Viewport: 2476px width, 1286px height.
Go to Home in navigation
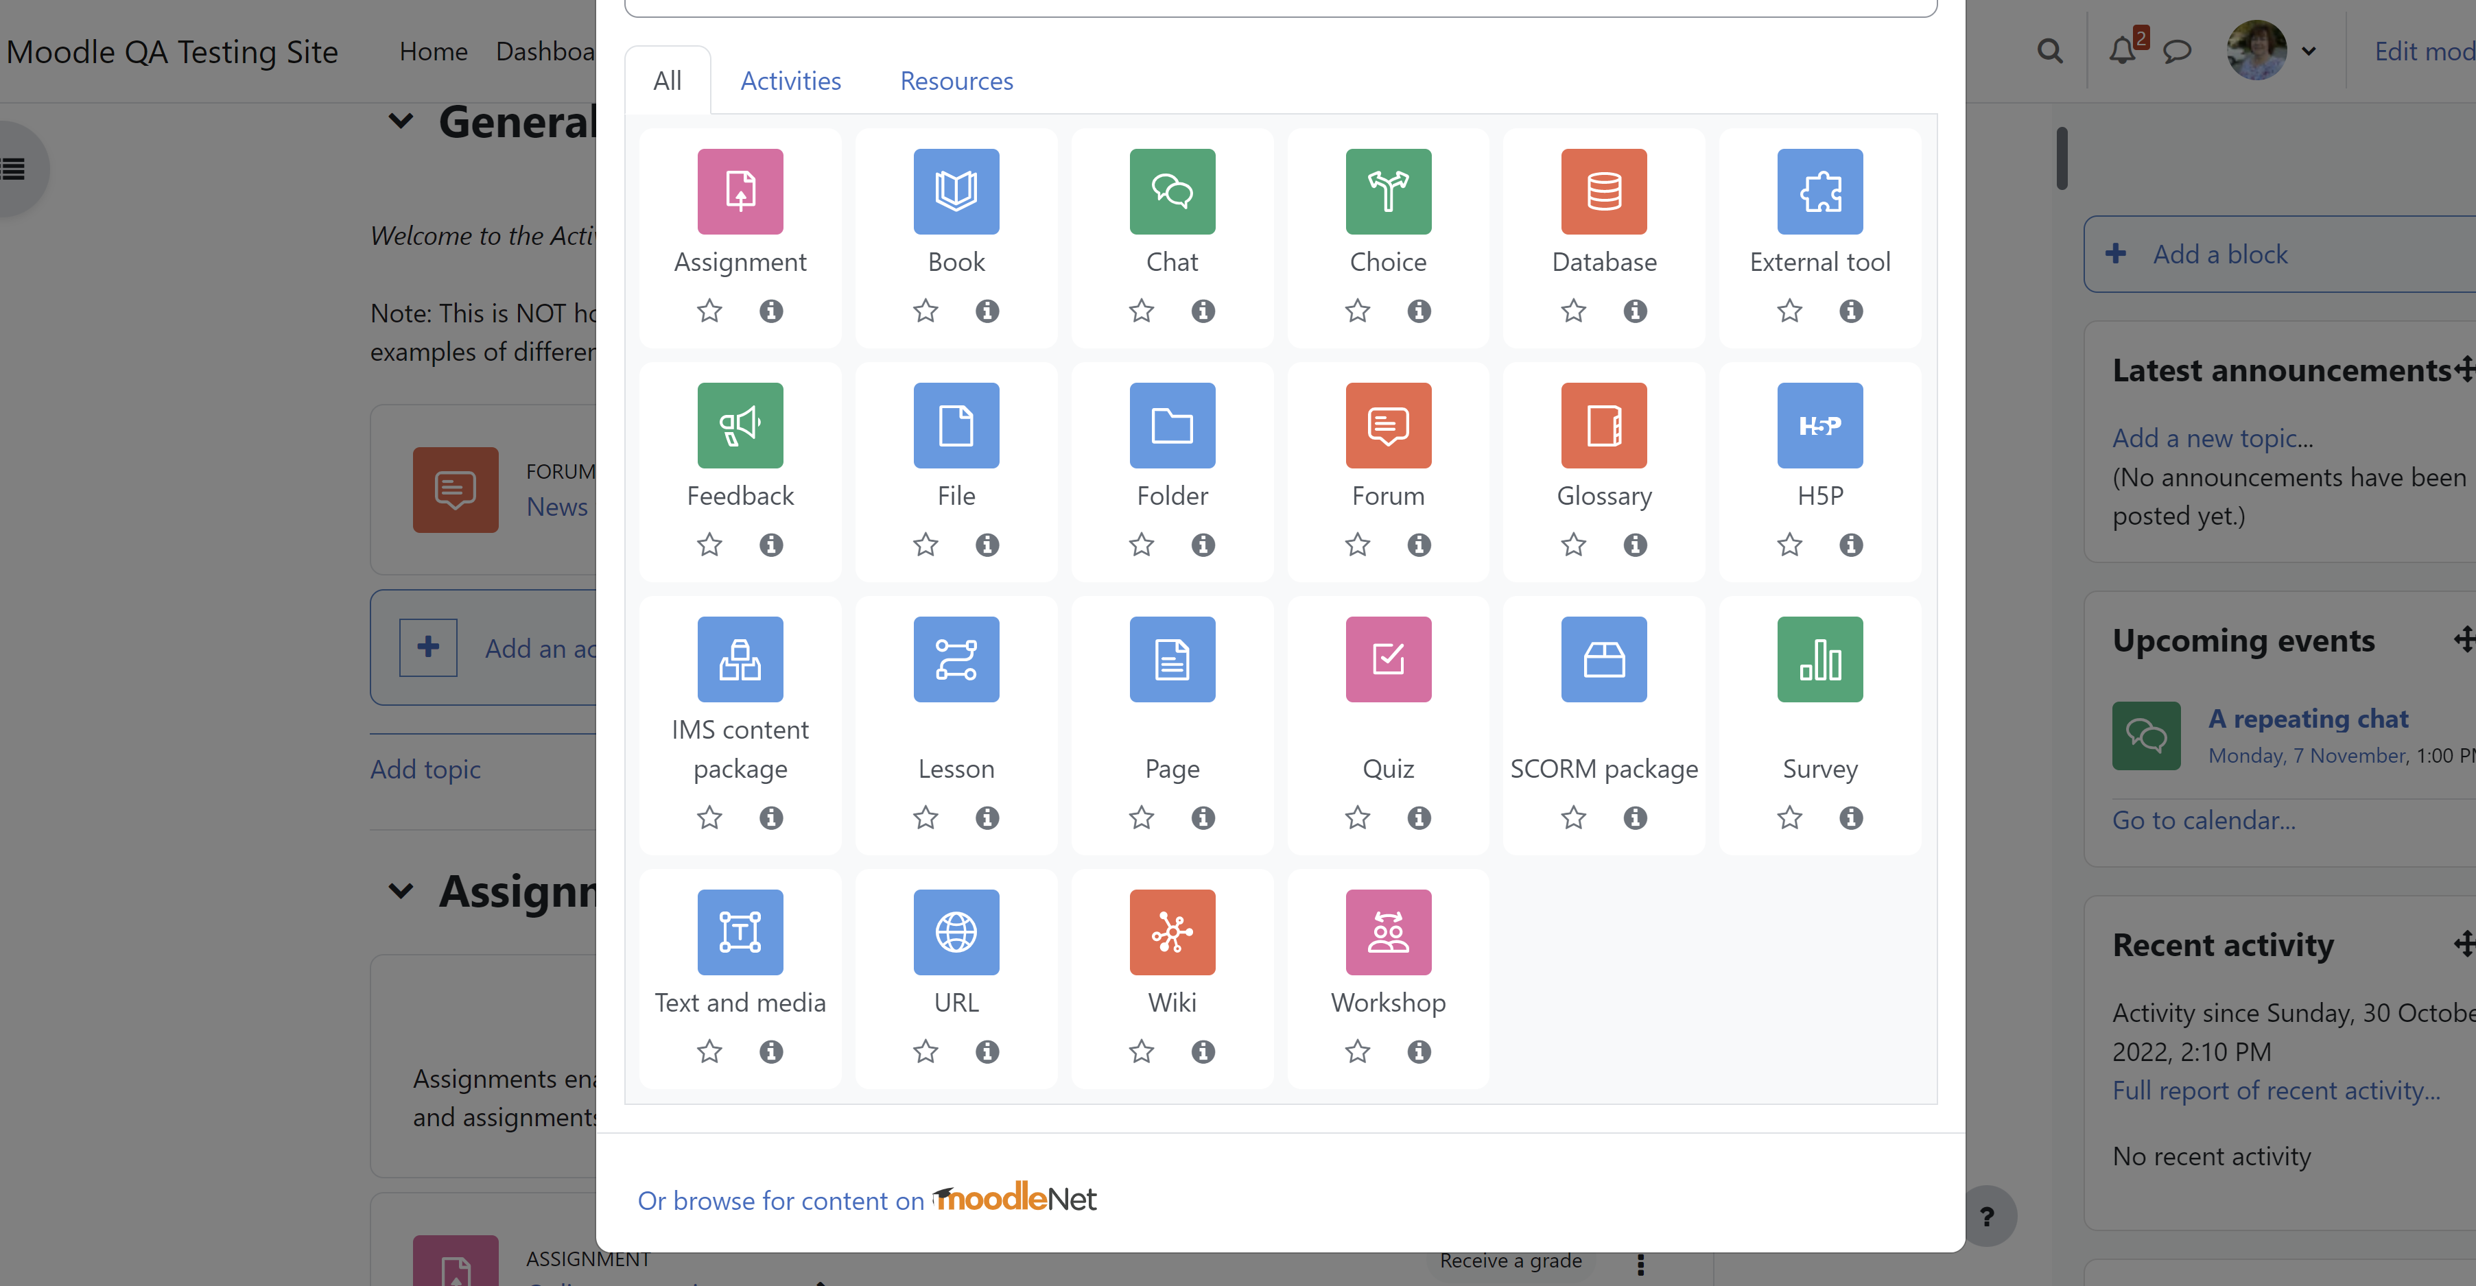[434, 51]
